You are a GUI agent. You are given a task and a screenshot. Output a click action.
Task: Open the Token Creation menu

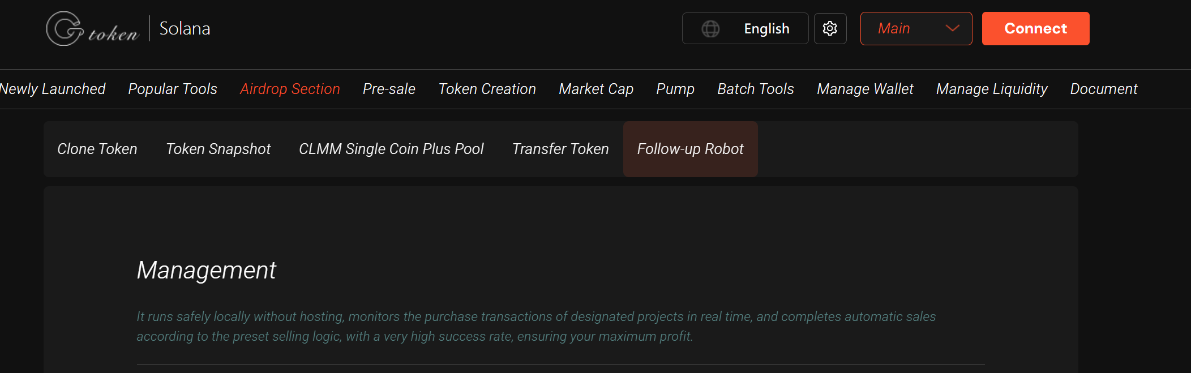click(x=487, y=89)
